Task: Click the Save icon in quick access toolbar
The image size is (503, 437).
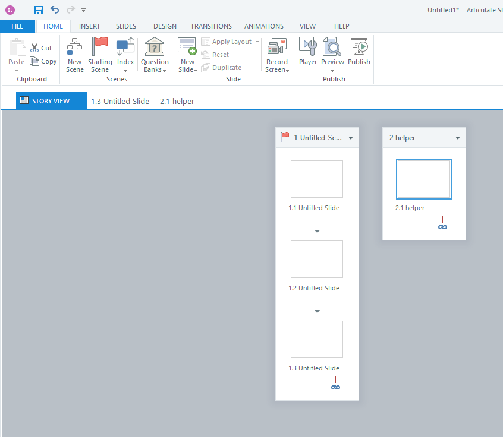Action: (x=39, y=9)
